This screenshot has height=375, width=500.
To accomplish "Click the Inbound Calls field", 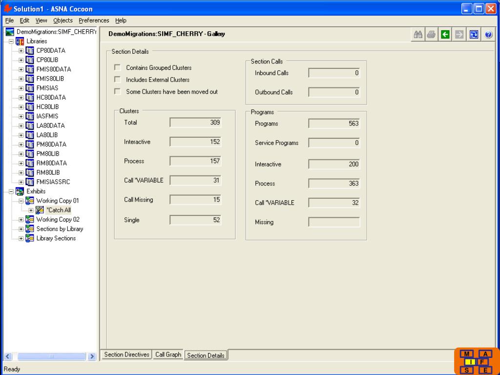I will click(x=334, y=73).
